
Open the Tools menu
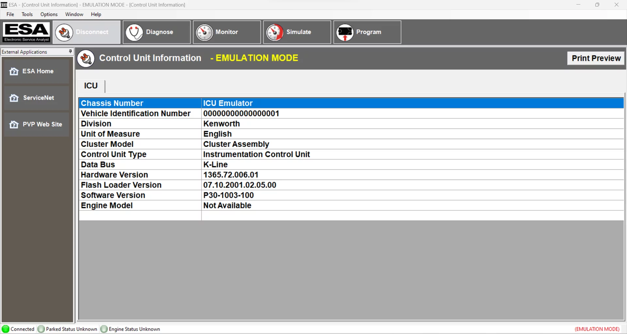[27, 14]
